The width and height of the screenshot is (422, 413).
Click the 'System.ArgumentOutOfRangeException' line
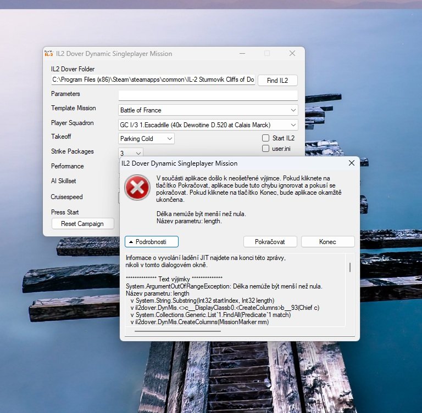coord(224,286)
